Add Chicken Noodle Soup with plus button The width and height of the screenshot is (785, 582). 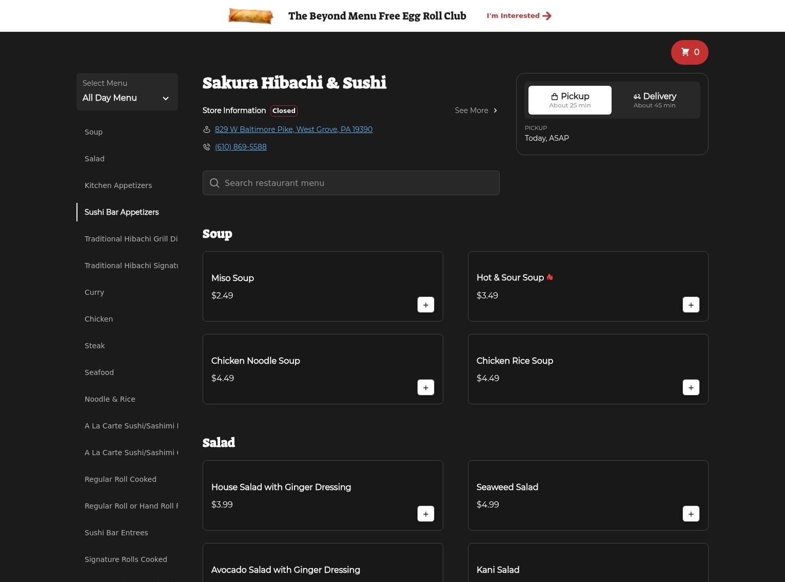pos(425,387)
